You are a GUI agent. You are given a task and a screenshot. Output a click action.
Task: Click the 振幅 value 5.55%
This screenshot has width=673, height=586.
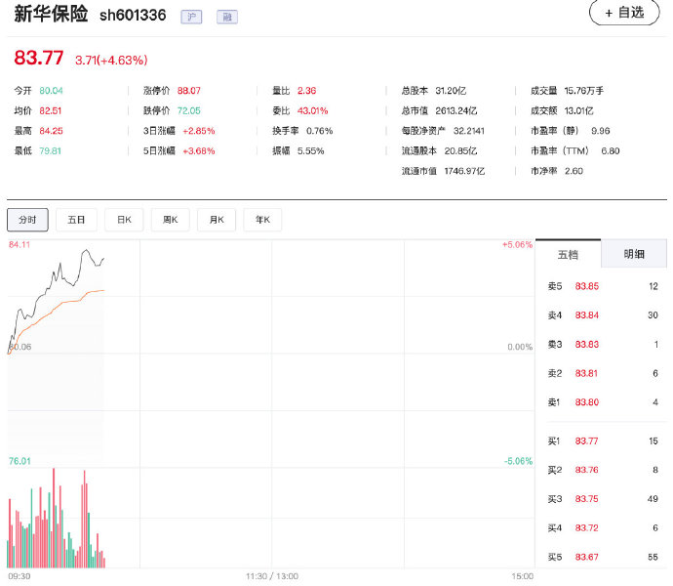point(311,151)
